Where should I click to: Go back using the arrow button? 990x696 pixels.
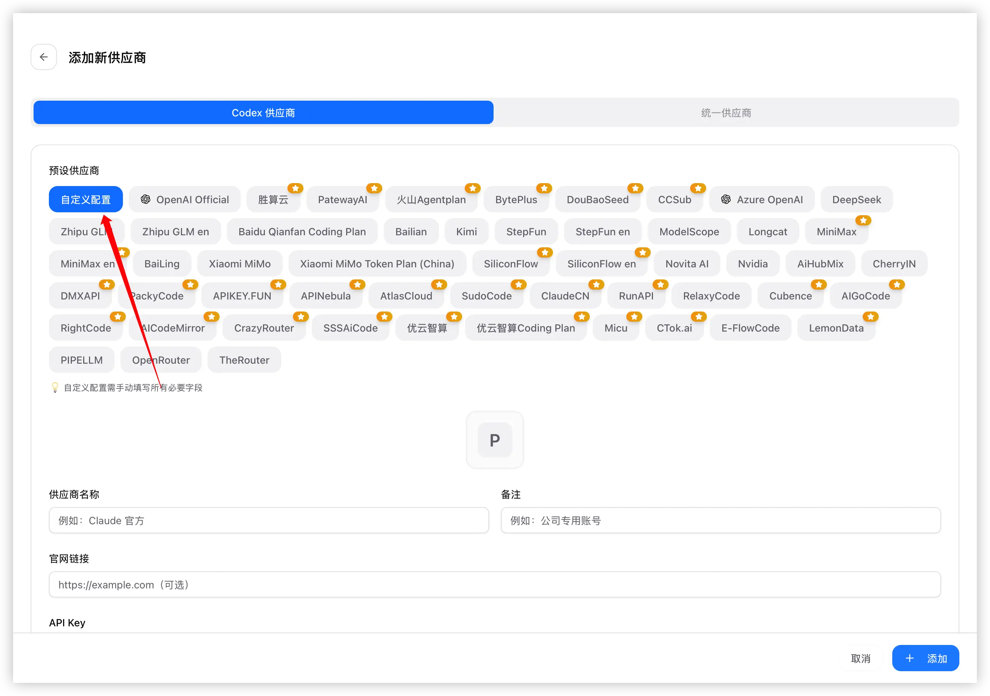[x=43, y=57]
